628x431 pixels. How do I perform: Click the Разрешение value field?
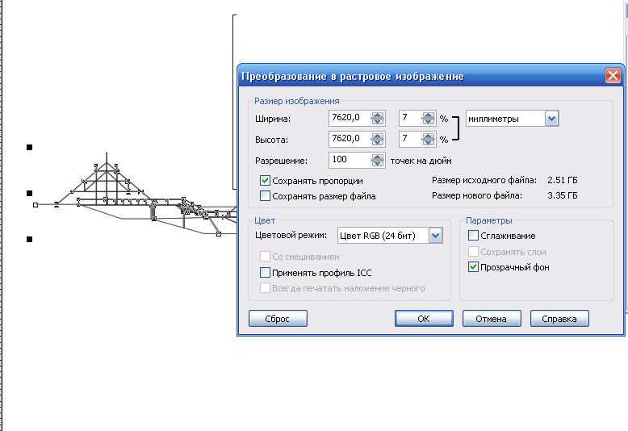(x=350, y=160)
